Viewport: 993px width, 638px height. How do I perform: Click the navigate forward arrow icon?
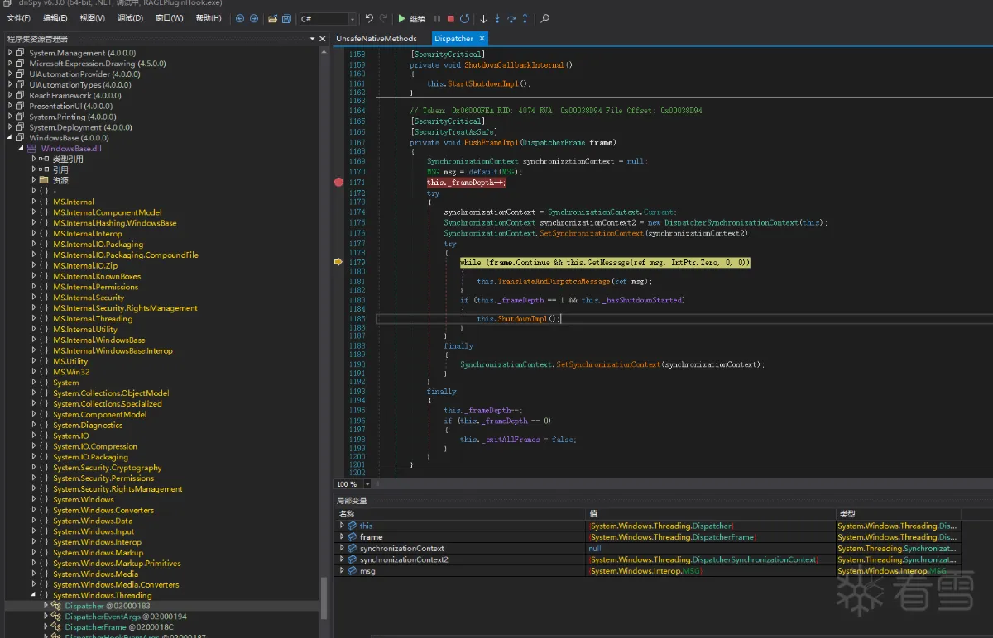(254, 18)
